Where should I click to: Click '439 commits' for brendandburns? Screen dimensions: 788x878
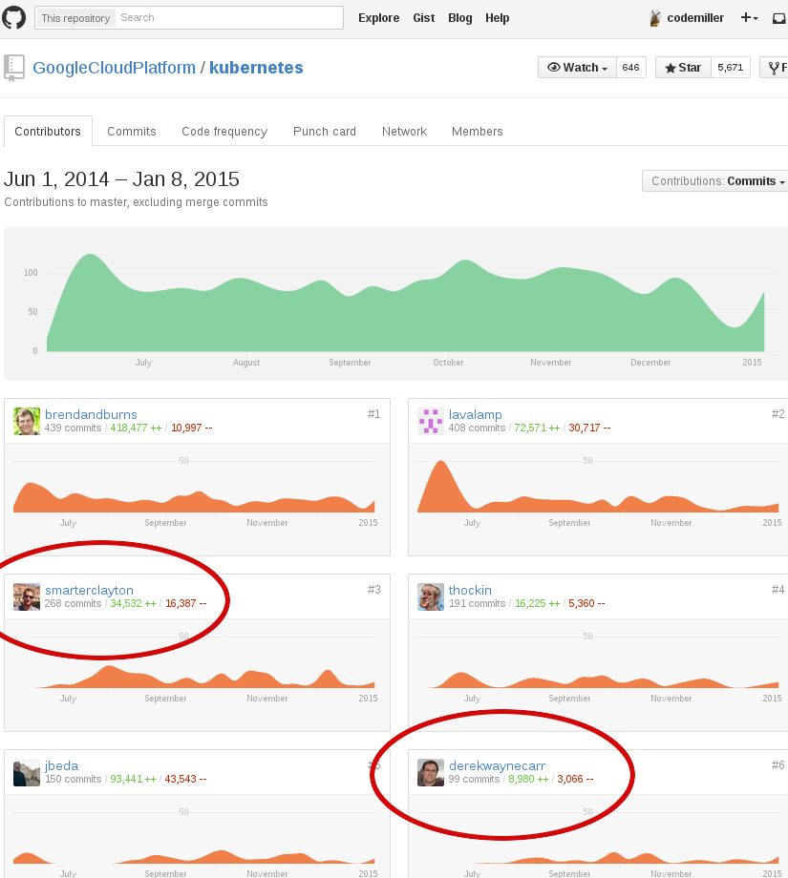coord(73,428)
